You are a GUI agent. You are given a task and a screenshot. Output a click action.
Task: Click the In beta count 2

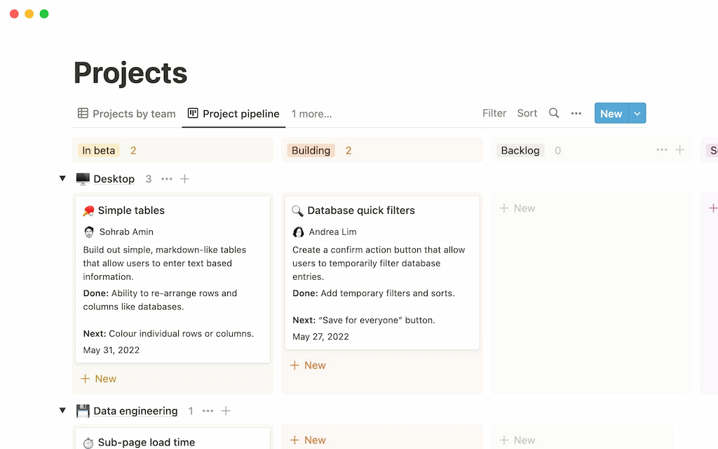click(133, 150)
